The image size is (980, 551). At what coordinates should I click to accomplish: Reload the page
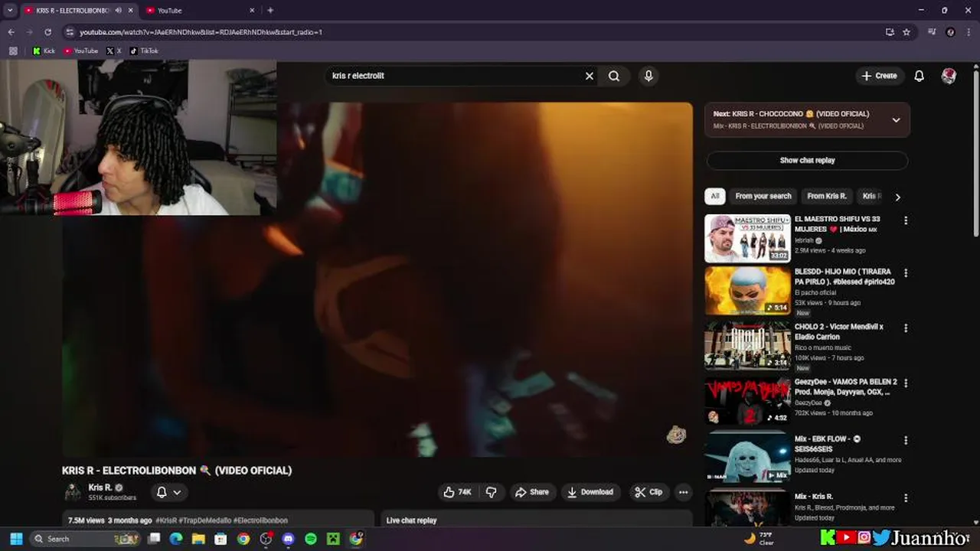[x=47, y=32]
